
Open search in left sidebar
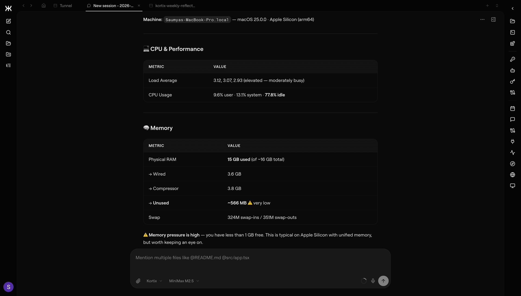click(8, 32)
